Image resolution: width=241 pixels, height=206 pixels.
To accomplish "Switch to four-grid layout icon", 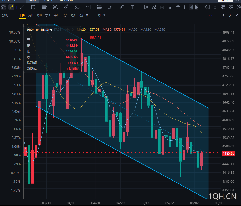I will click(x=231, y=7).
